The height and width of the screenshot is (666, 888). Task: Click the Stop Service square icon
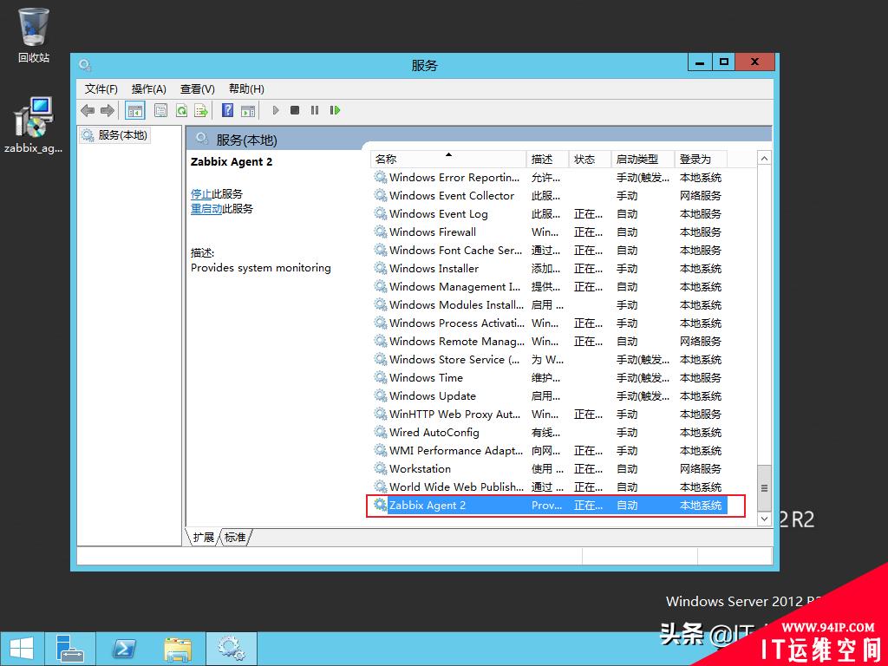coord(295,110)
